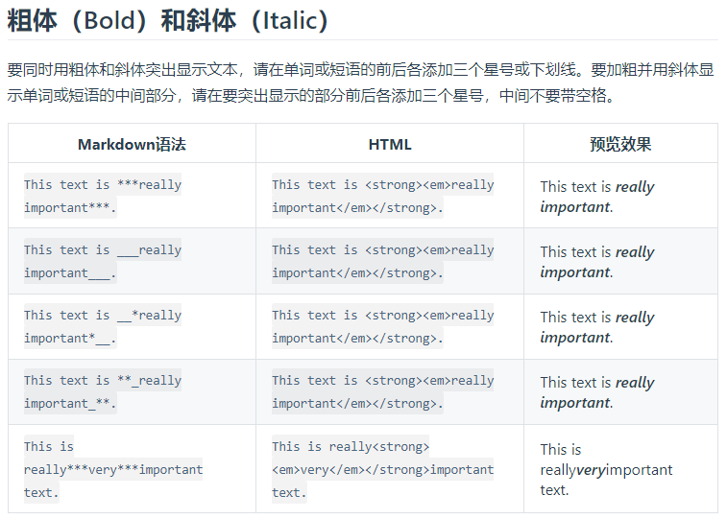Click the 预览效果 column header

(620, 144)
